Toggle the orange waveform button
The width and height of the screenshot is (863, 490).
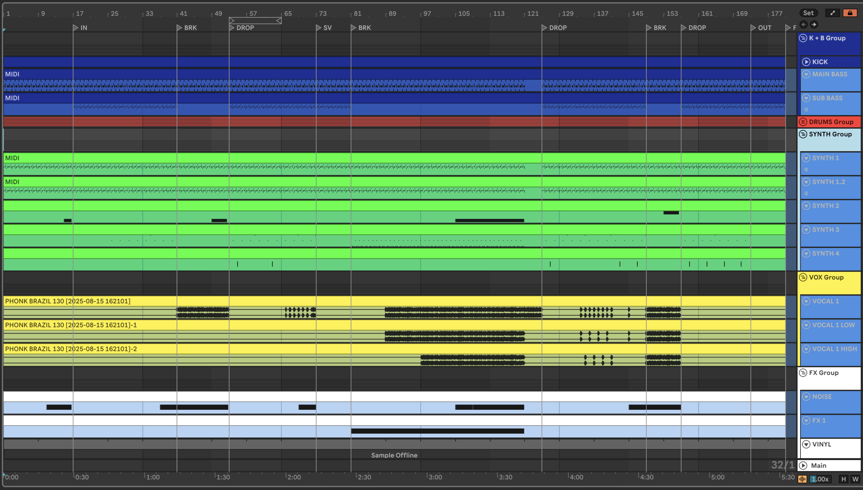pos(802,479)
